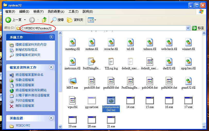Open the 檢視(V) menu
Image resolution: width=209 pixels, height=131 pixels.
click(38, 12)
